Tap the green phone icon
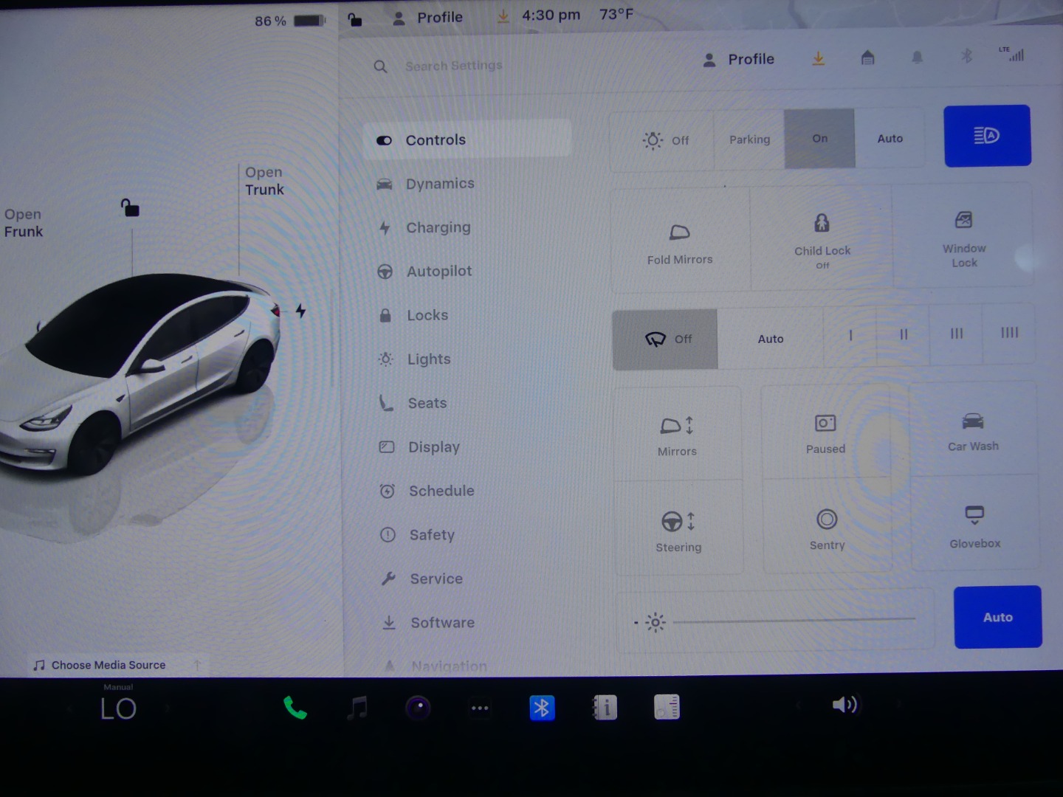Image resolution: width=1063 pixels, height=797 pixels. [295, 708]
